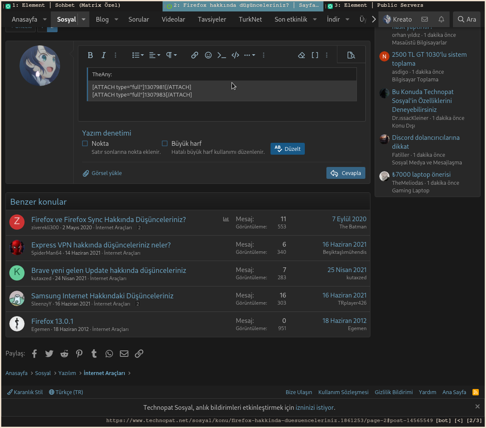Click the editor preview icon
486x428 pixels.
click(x=351, y=55)
